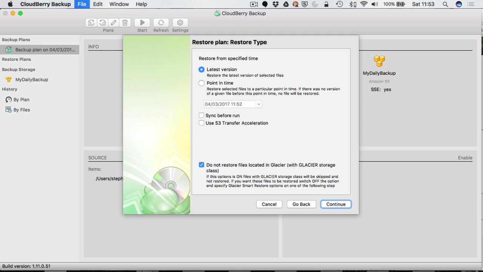Enable the Sync before run checkbox

point(202,115)
